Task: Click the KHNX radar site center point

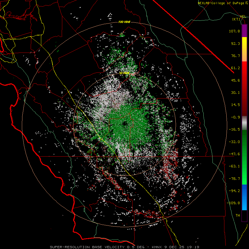Action: click(125, 123)
